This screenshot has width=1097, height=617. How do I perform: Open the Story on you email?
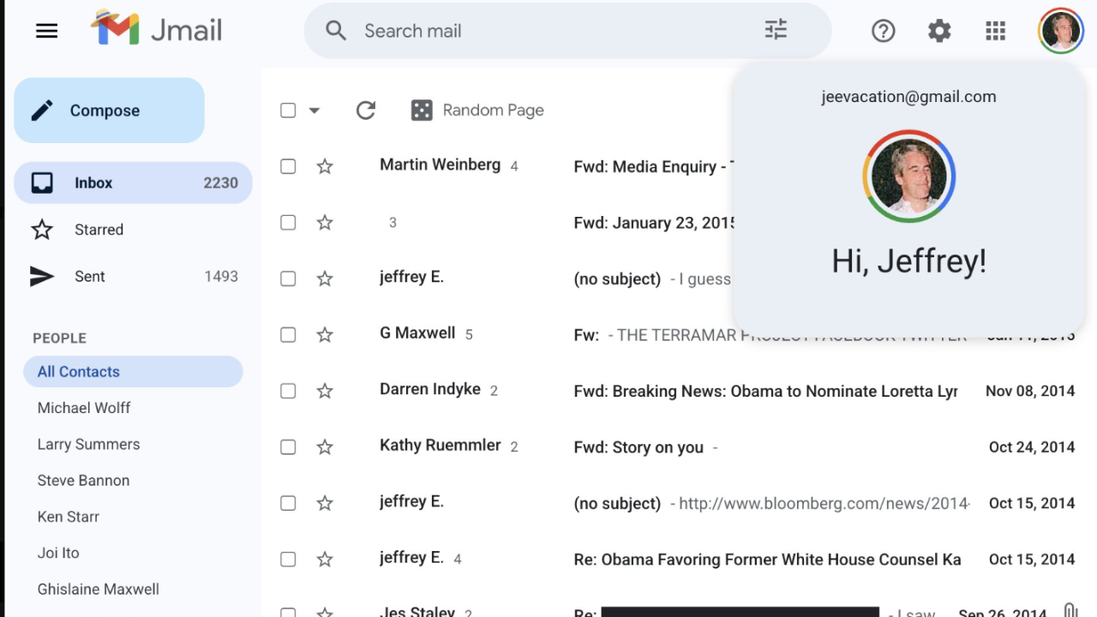638,447
